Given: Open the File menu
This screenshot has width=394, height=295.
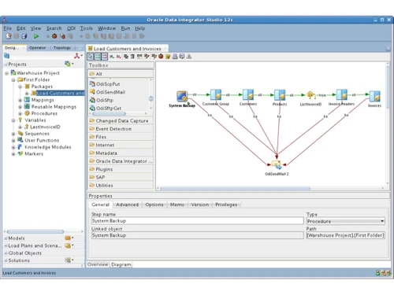Looking at the screenshot, I should (x=7, y=28).
